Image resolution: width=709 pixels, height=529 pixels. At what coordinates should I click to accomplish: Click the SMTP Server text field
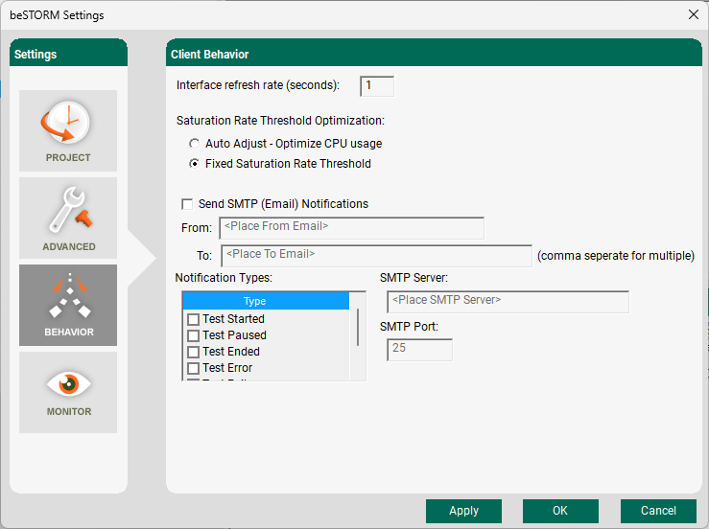pyautogui.click(x=508, y=301)
